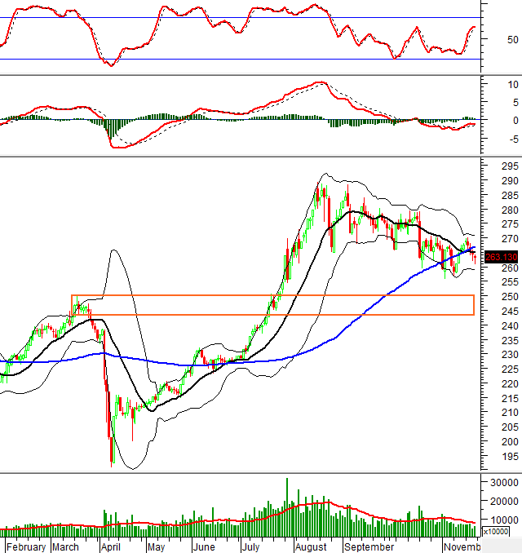Click the April low candlestick near 195
The image size is (522, 553).
pos(112,457)
